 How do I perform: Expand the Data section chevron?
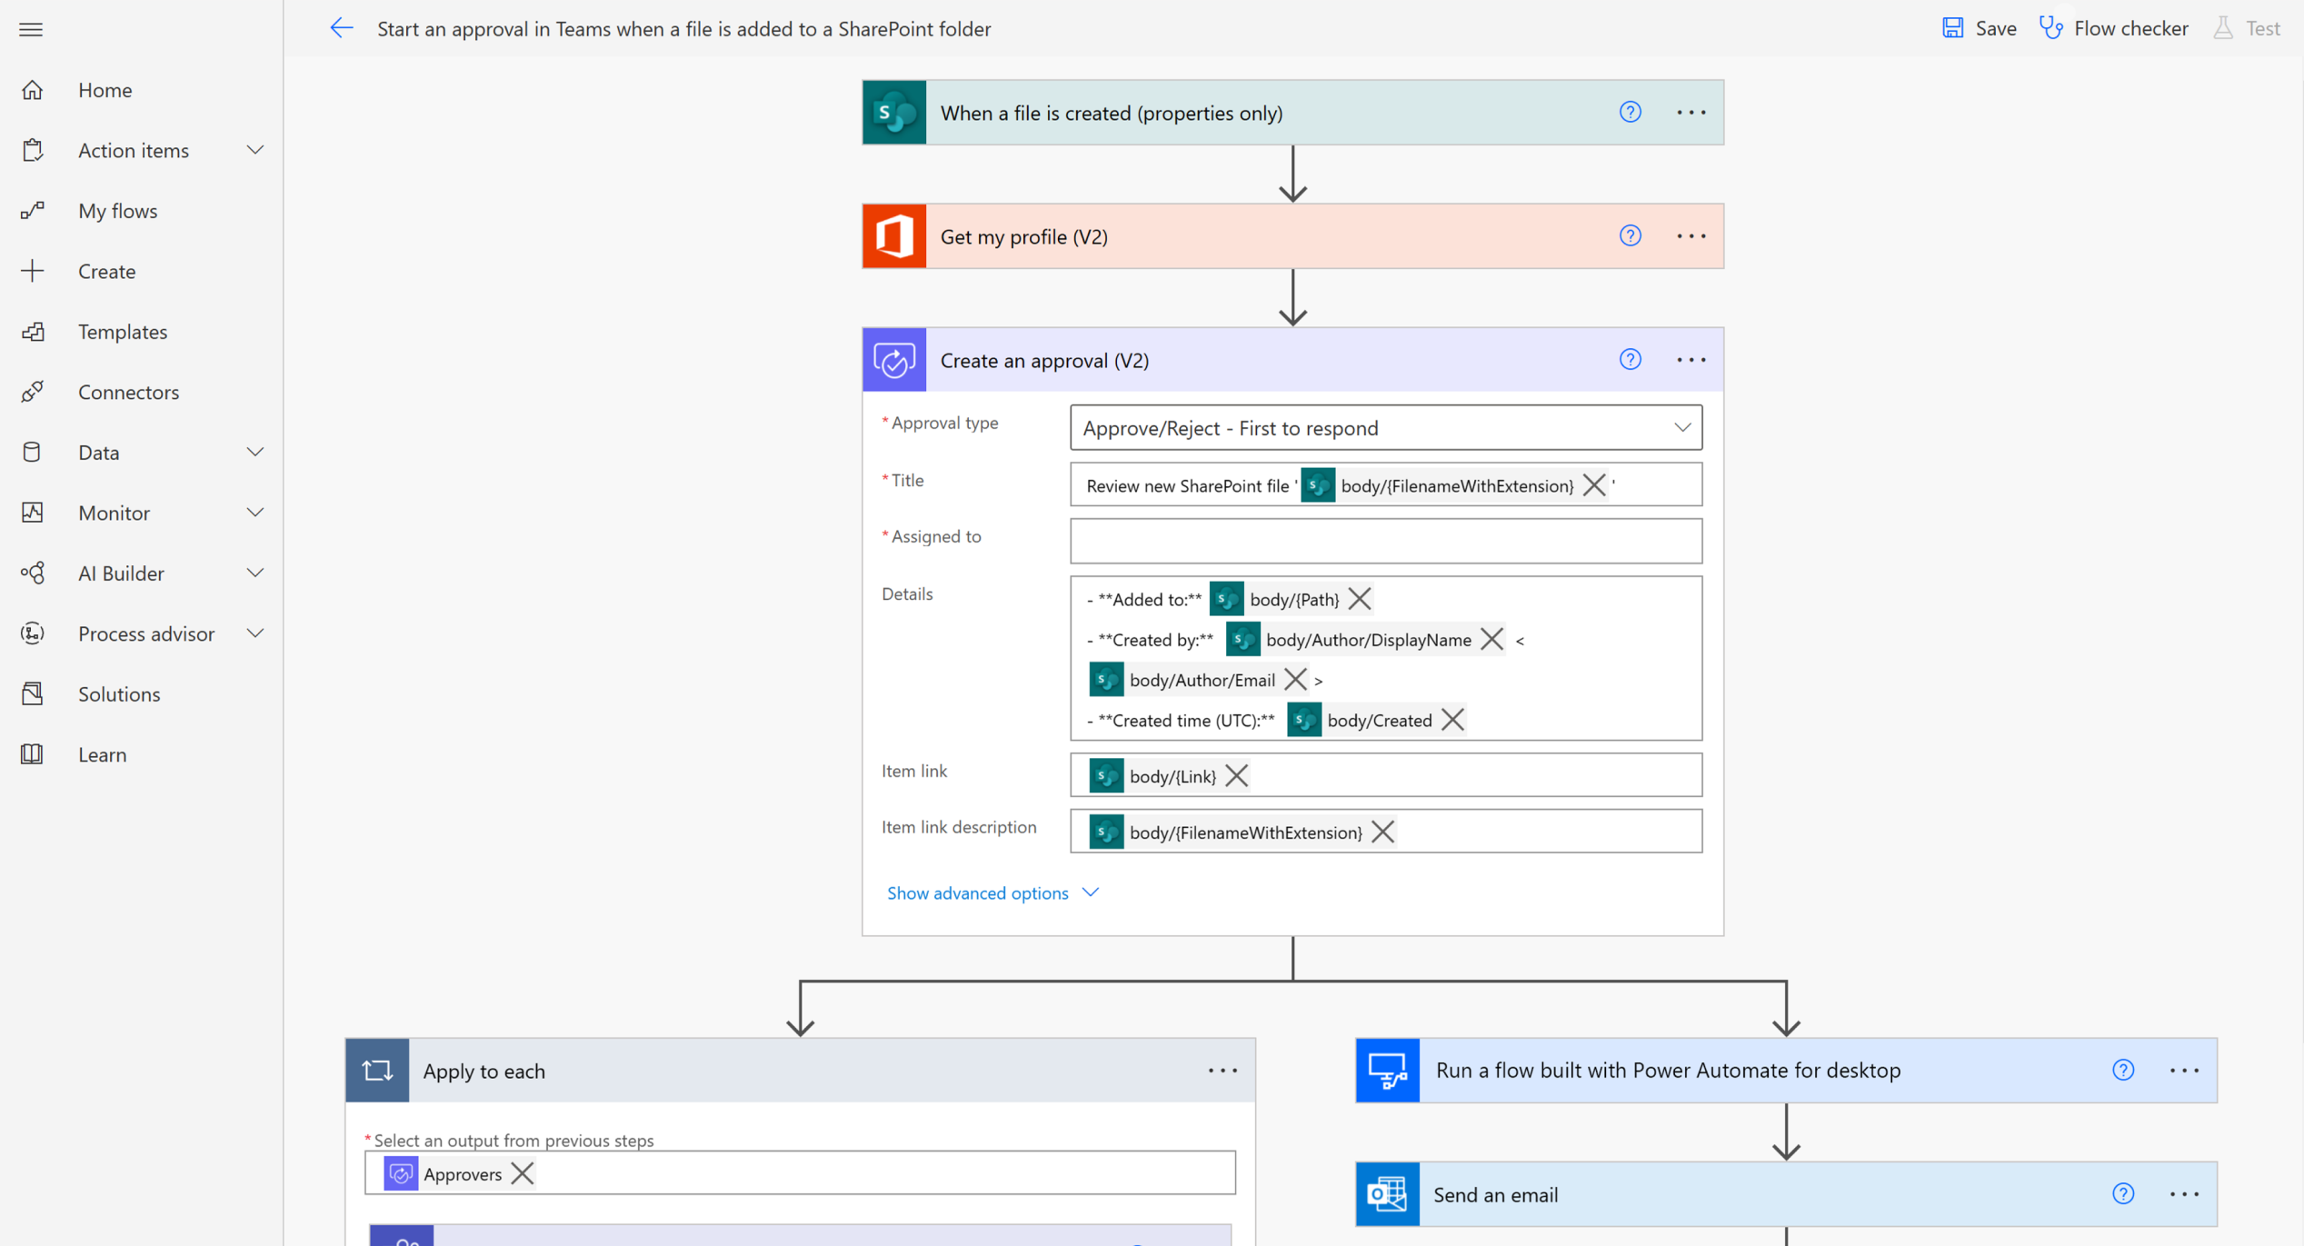pos(255,453)
